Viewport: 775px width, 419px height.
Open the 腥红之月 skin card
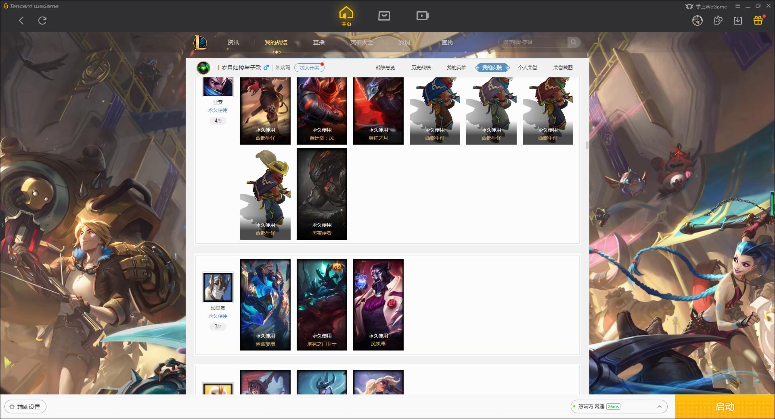pyautogui.click(x=378, y=111)
